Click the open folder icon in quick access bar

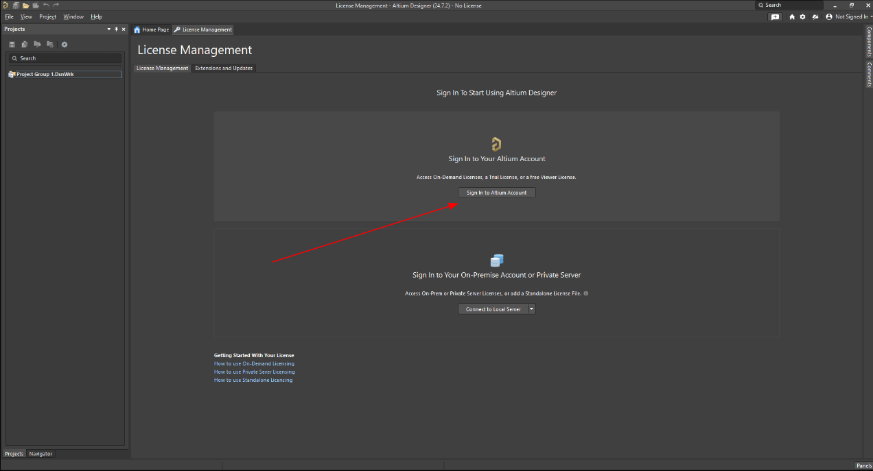point(25,5)
